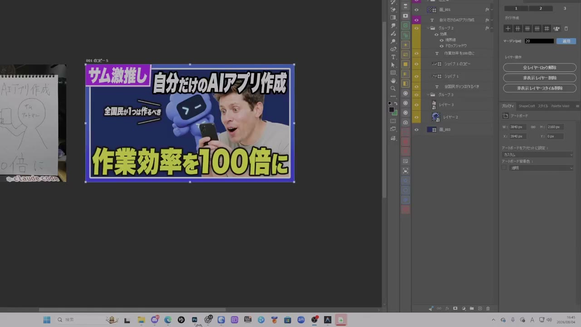Select the Zoom tool magnifier
The height and width of the screenshot is (327, 581).
click(x=393, y=88)
